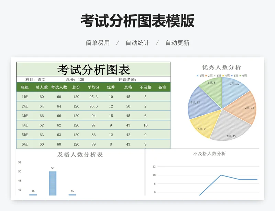Select the 优秀 column header
Screen dimensions: 275x211
(111, 87)
